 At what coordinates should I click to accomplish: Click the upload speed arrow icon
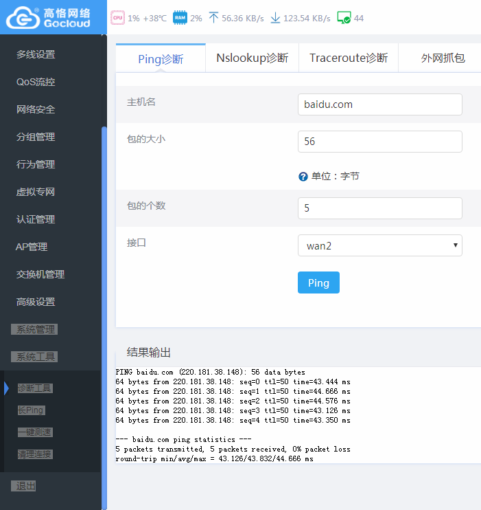click(x=213, y=18)
